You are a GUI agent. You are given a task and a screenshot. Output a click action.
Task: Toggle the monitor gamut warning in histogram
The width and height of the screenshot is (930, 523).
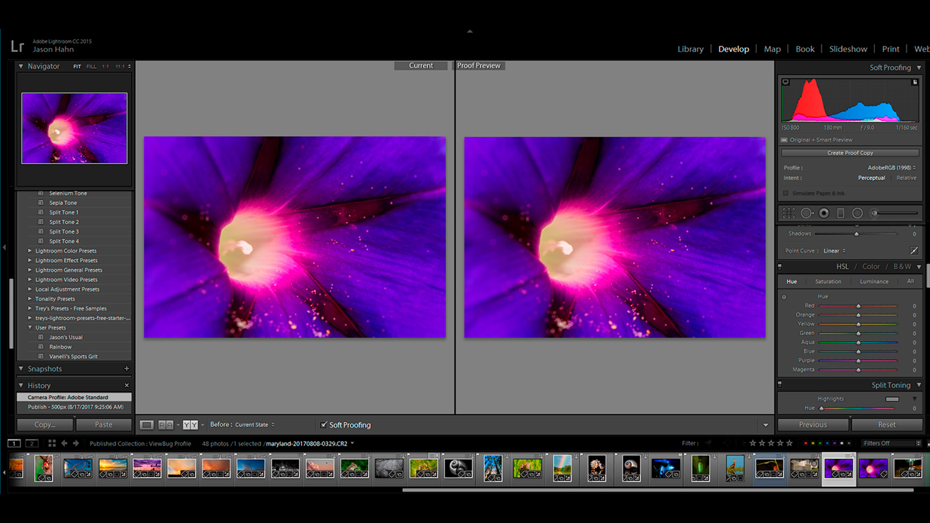click(786, 82)
